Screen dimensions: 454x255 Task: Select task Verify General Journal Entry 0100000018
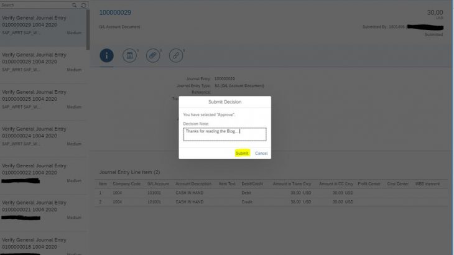pyautogui.click(x=43, y=243)
